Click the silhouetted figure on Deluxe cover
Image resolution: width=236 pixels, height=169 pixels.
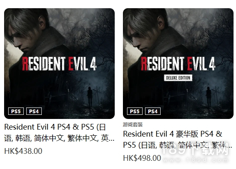tap(209, 97)
